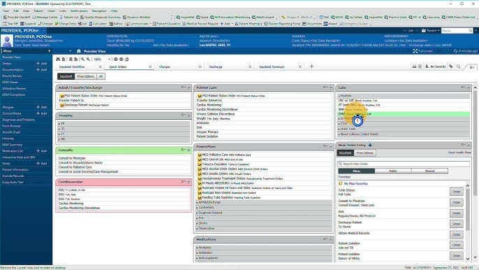479x270 pixels.
Task: Click the plus icon next to New Order Entry
Action: [370, 145]
